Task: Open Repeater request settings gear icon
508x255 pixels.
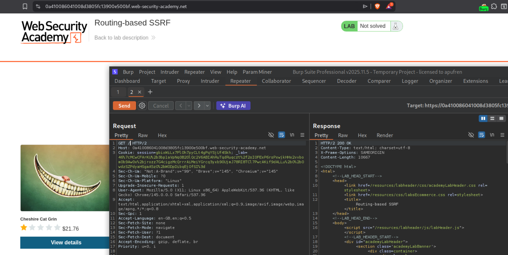Action: (x=142, y=106)
